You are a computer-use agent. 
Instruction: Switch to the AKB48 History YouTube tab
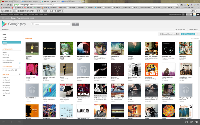pos(11,2)
